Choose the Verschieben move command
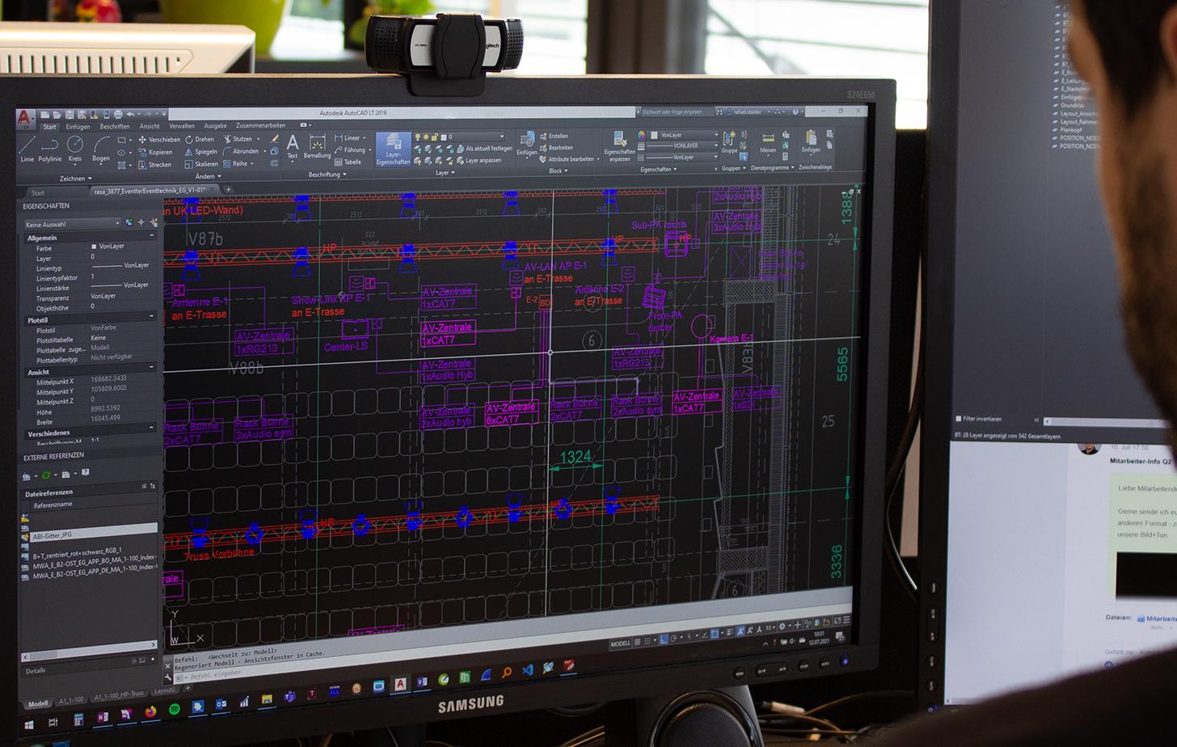Screen dimensions: 1177x747 coord(159,140)
